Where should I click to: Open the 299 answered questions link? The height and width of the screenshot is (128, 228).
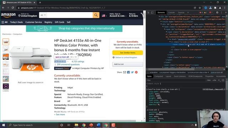[x=68, y=64]
